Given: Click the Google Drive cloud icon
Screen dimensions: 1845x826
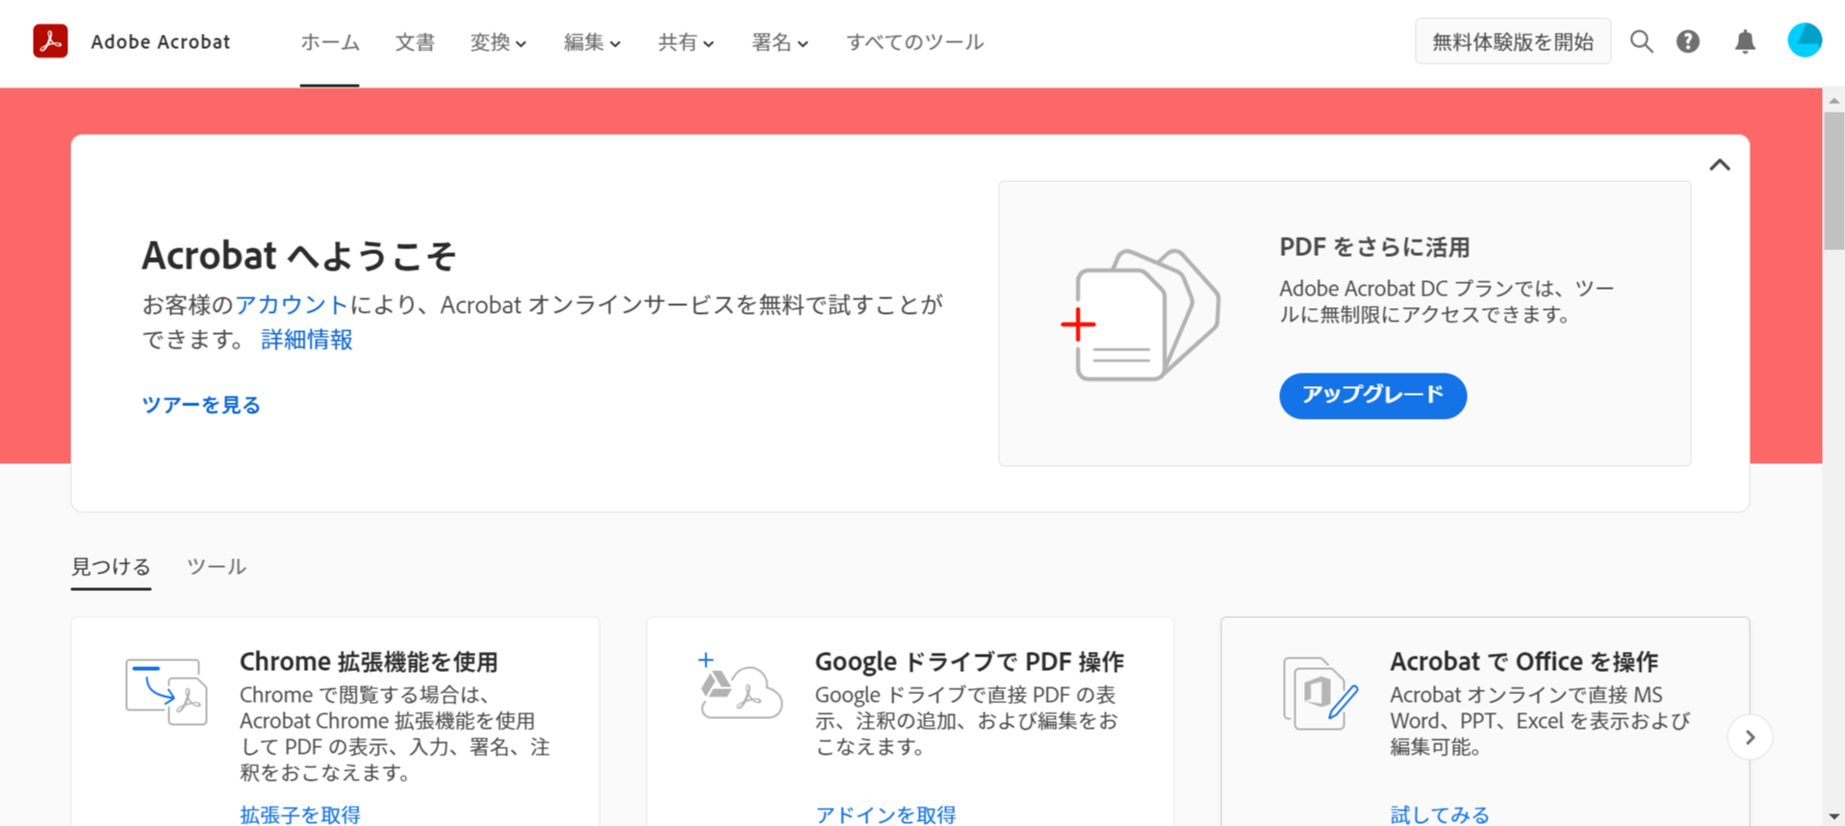Looking at the screenshot, I should (739, 685).
